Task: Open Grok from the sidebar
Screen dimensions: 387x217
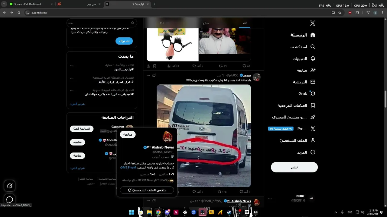Action: click(307, 93)
